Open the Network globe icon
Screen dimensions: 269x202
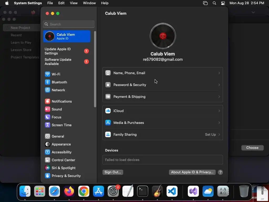click(x=47, y=90)
